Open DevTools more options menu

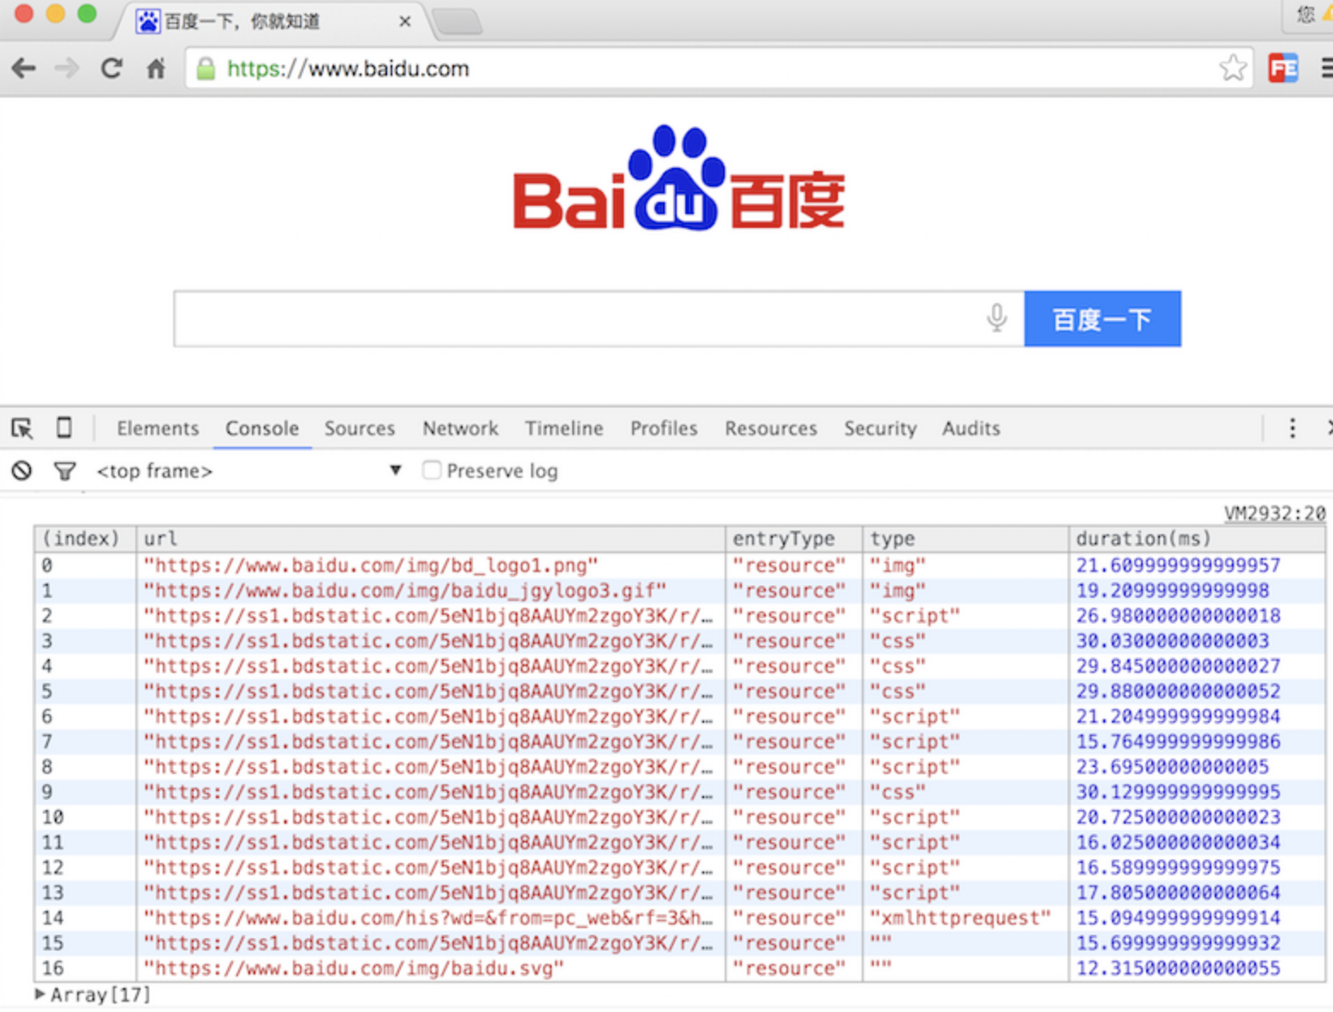tap(1292, 428)
